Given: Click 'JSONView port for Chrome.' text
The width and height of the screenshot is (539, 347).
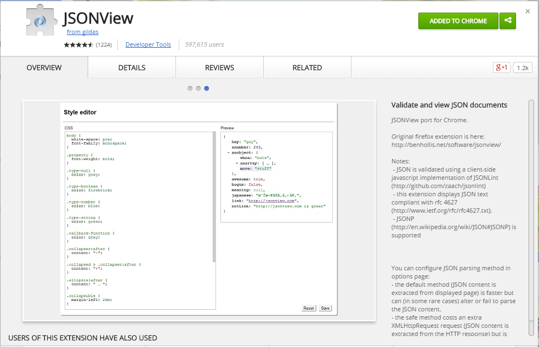Looking at the screenshot, I should click(429, 120).
